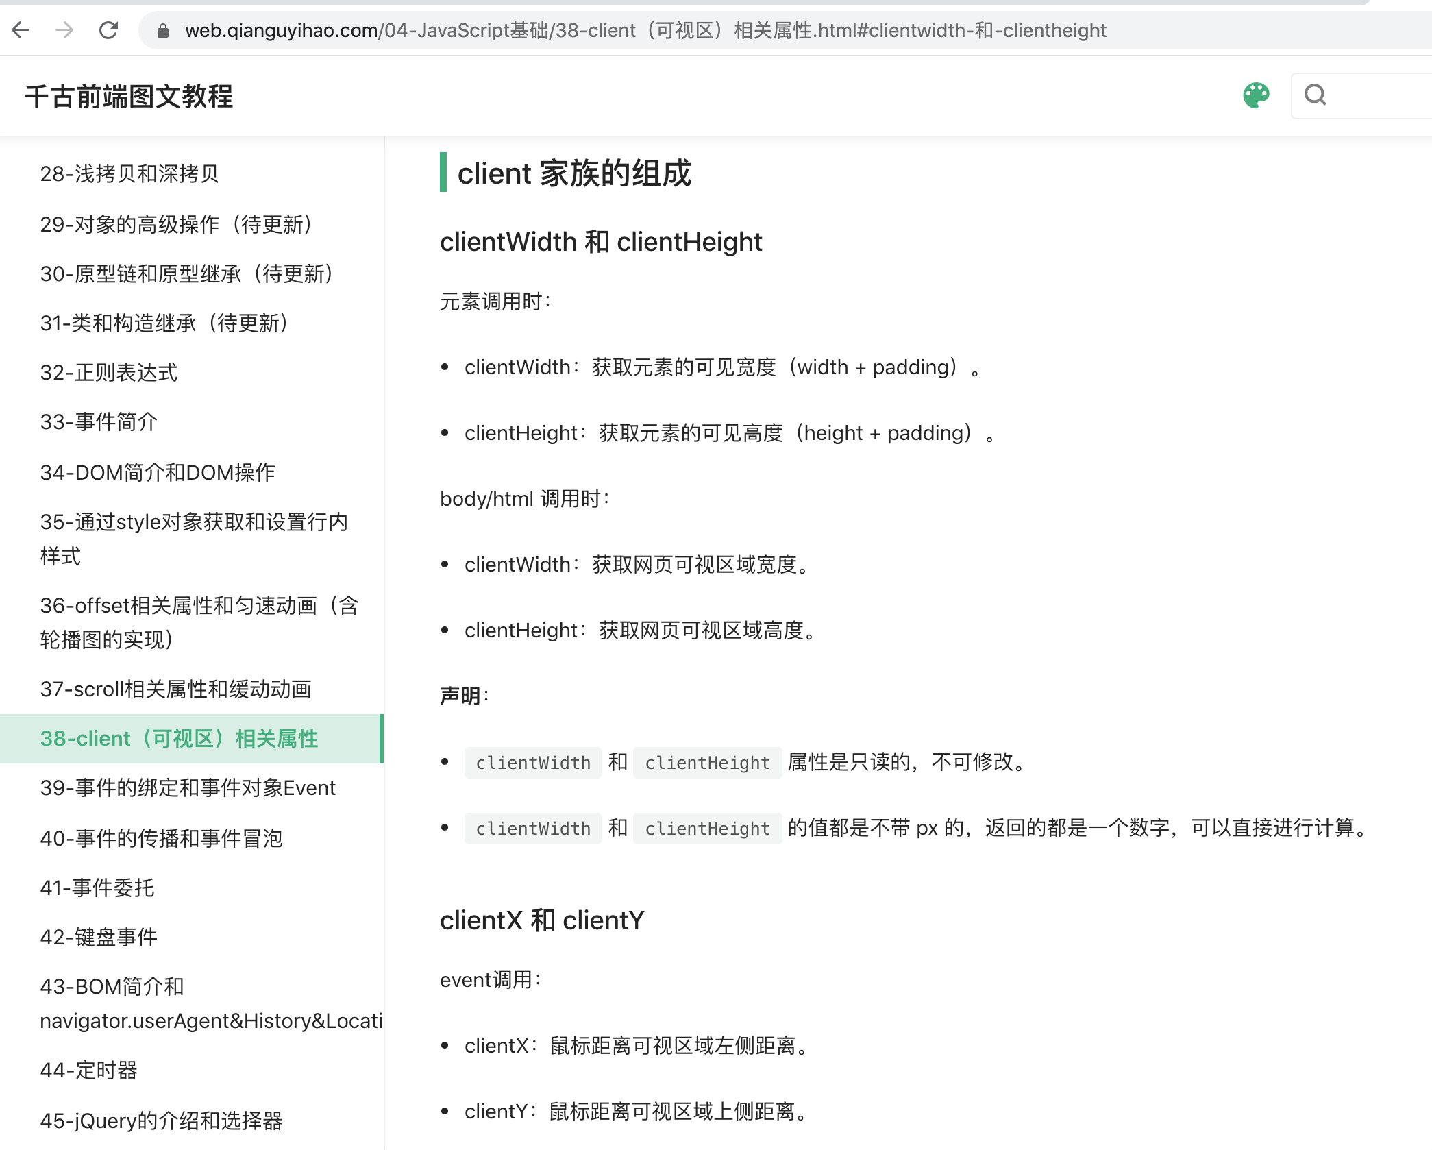The image size is (1432, 1150).
Task: Click the browser forward arrow
Action: 65,30
